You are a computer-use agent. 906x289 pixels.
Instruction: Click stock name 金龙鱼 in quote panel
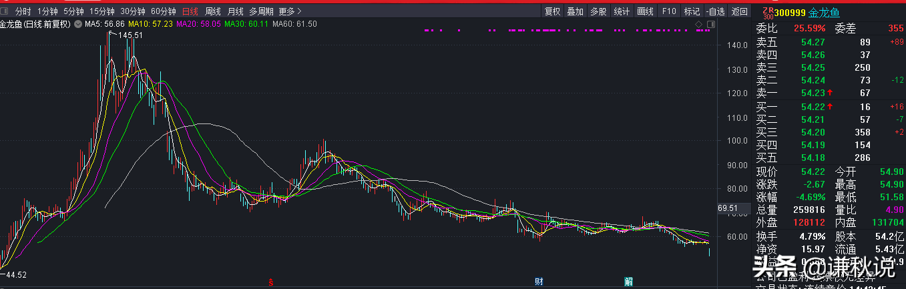(824, 12)
